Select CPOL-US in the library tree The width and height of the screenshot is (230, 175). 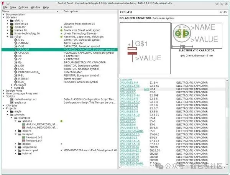pos(23,53)
